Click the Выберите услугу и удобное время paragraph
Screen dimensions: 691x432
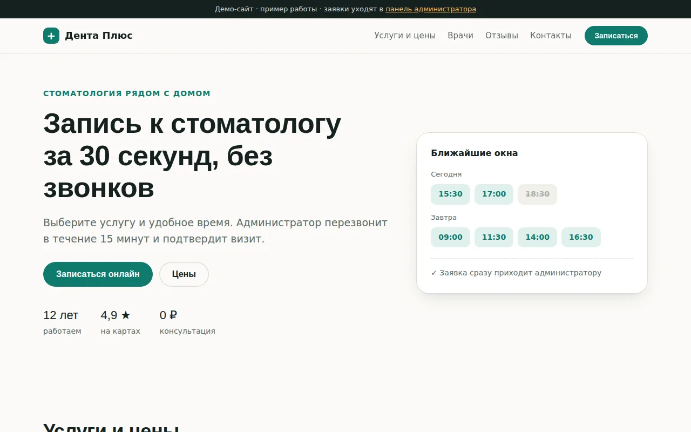point(215,231)
